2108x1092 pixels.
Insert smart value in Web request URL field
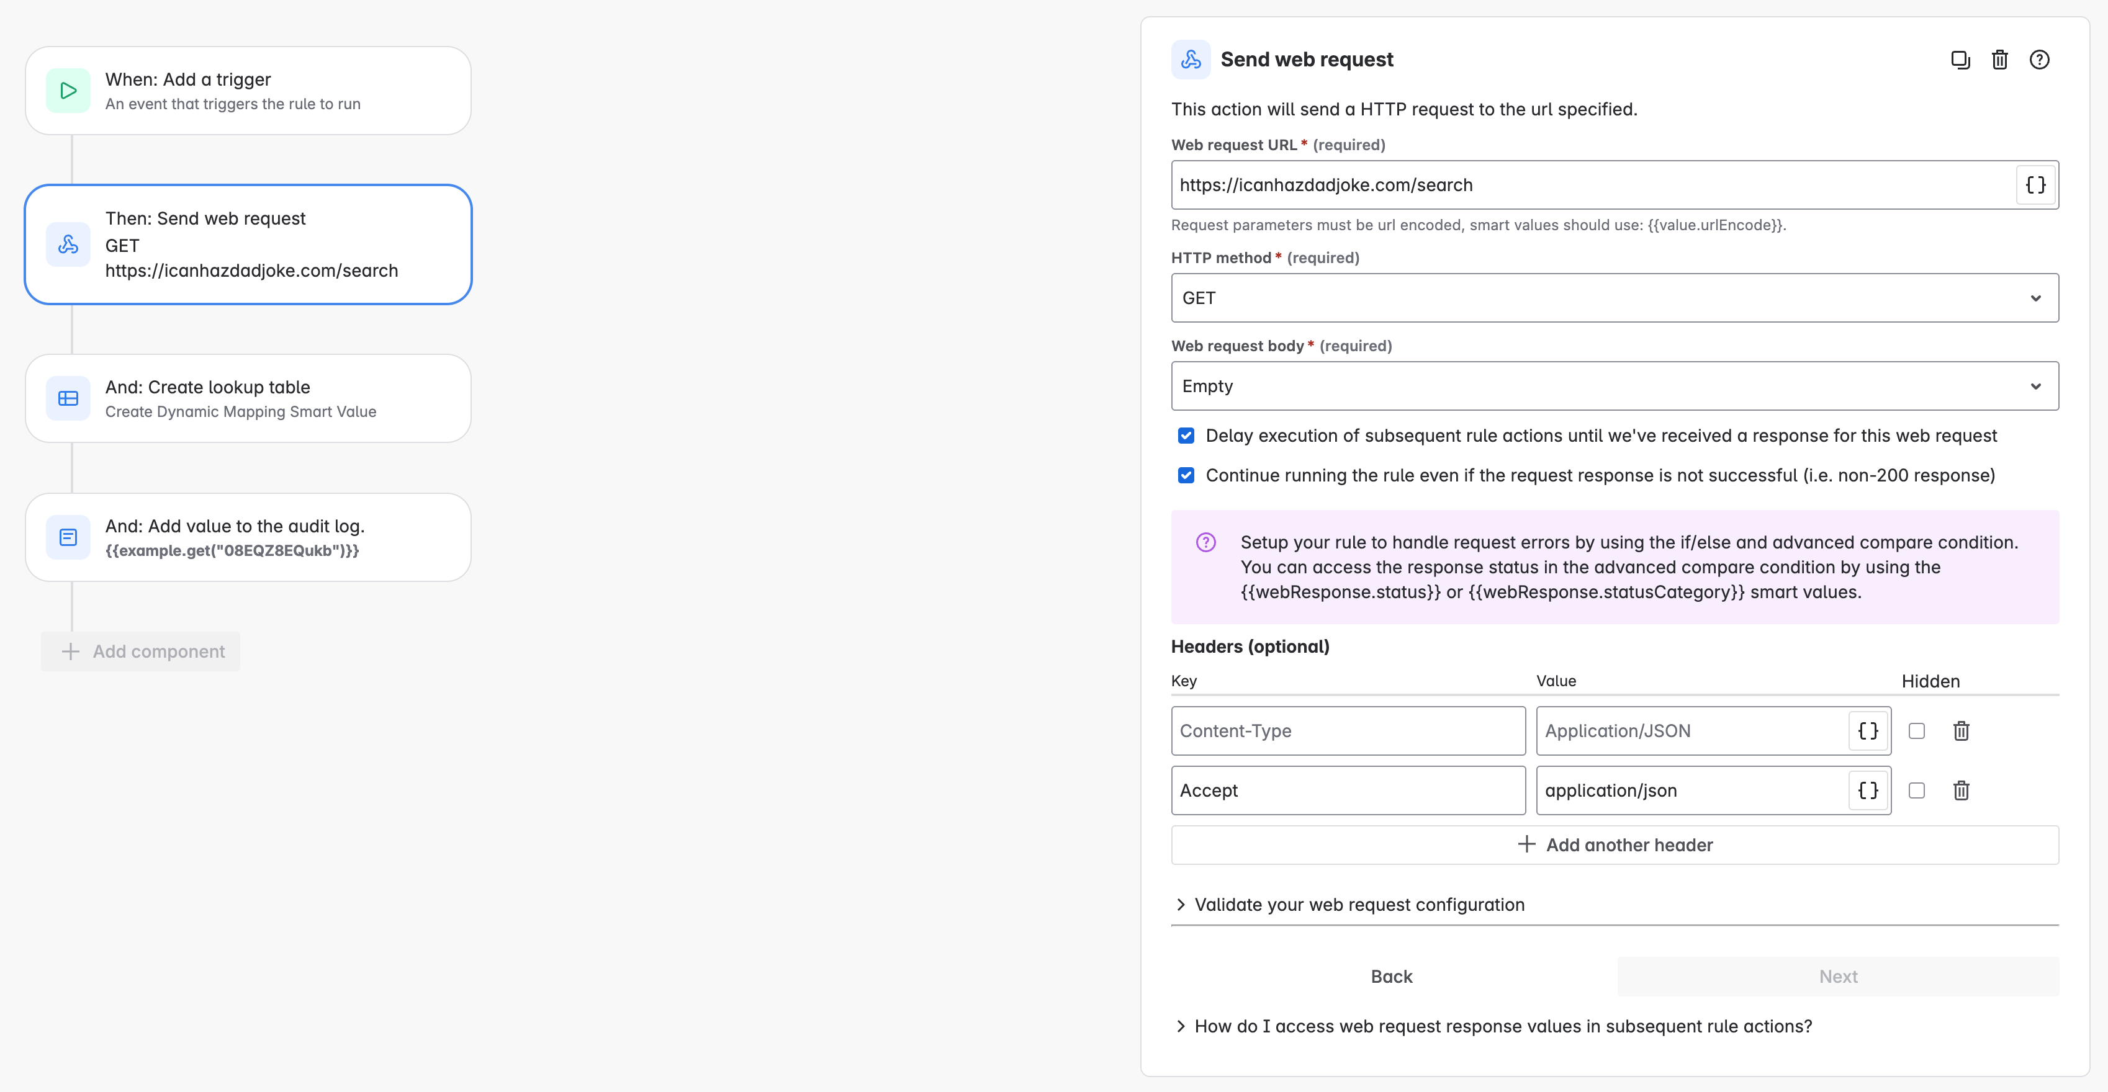click(x=2035, y=185)
